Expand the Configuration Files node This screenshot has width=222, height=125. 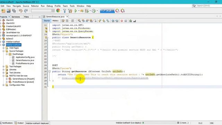pos(3,85)
